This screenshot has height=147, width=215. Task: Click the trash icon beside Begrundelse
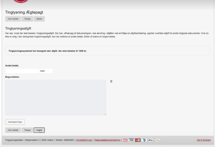pos(111,81)
